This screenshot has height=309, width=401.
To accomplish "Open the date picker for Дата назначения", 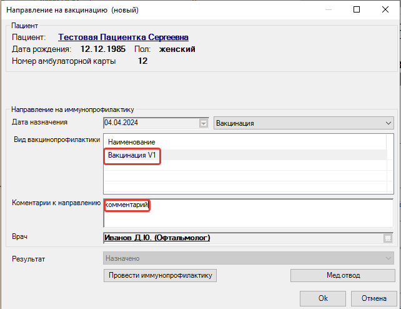I will (x=204, y=123).
